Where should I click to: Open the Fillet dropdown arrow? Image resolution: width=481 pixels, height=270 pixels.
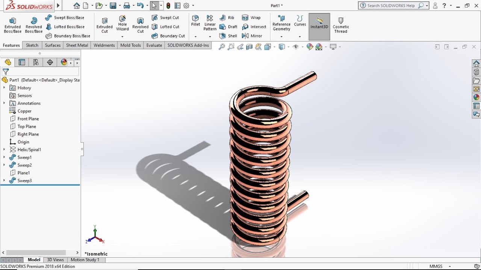point(195,37)
